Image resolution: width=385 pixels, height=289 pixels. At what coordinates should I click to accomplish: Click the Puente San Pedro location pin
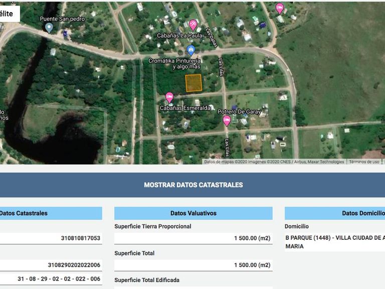[49, 28]
